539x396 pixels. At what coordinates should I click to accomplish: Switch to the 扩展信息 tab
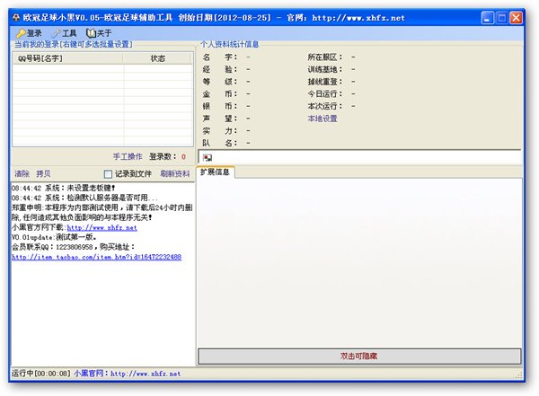click(216, 172)
